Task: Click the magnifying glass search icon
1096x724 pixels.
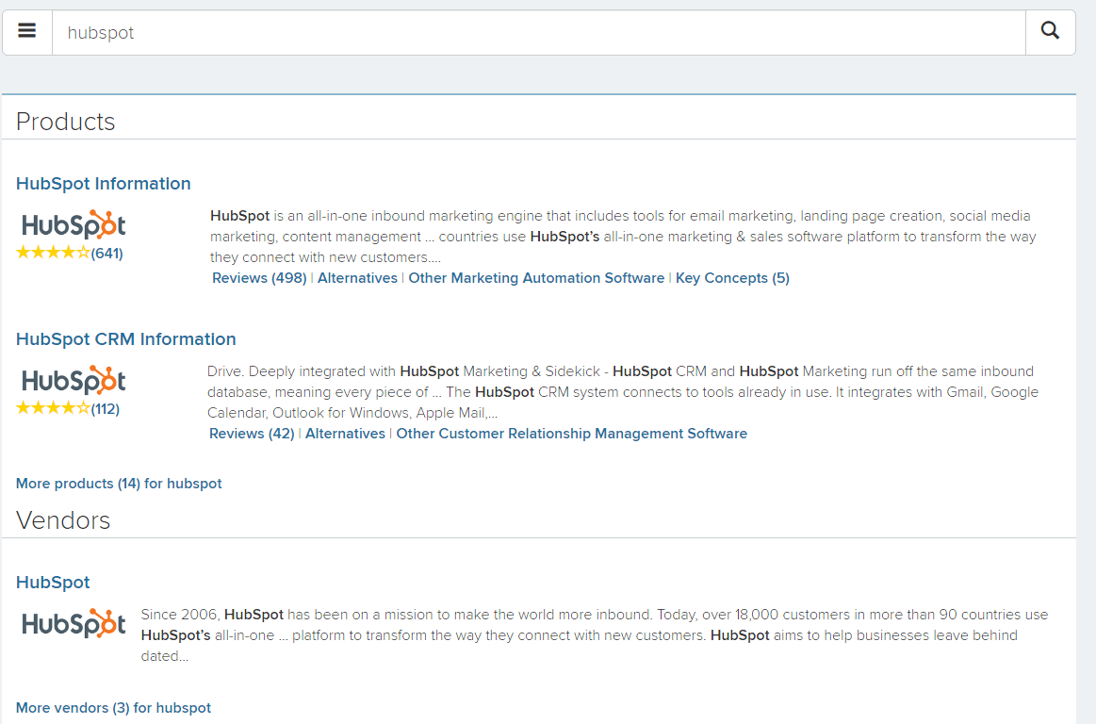Action: click(1050, 31)
